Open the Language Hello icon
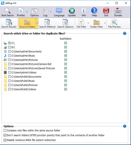 pos(59,10)
